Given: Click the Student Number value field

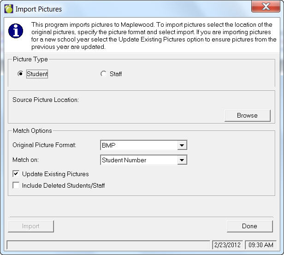Looking at the screenshot, I should [138, 160].
